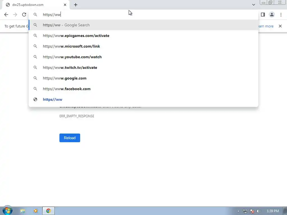Close the dw25.uptodown.com tab
Viewport: 287px width, 215px height.
tap(65, 5)
